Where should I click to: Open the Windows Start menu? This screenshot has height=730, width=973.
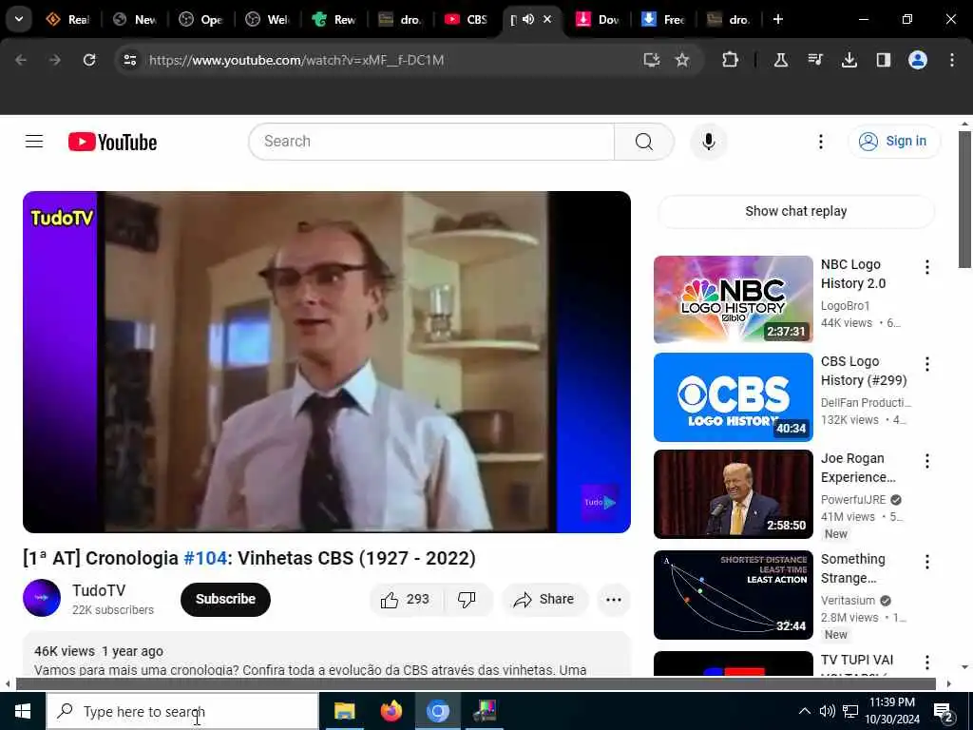23,711
